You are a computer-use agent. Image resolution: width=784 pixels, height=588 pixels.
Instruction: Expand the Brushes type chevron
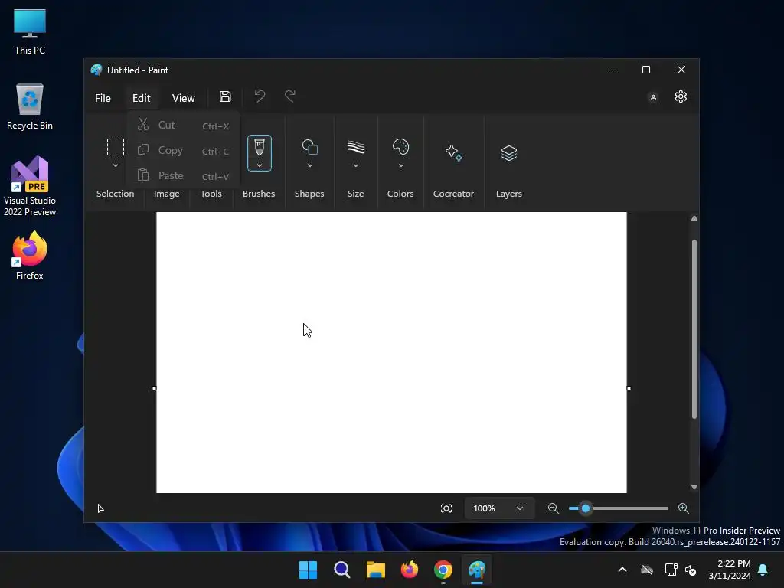point(260,165)
